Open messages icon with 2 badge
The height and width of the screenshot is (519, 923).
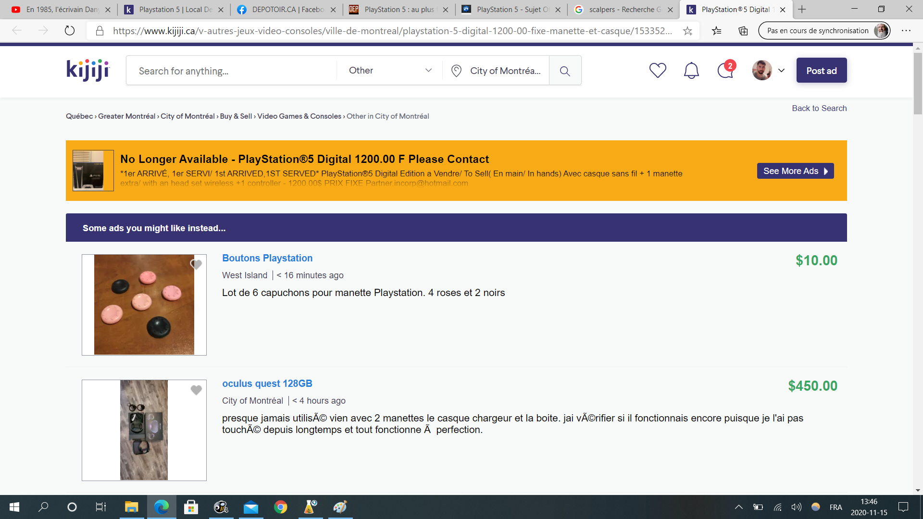726,70
